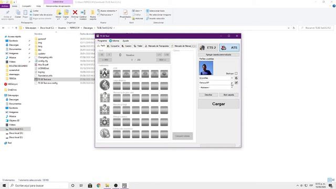The height and width of the screenshot is (189, 336).
Task: Click the taskbar search box
Action: tap(38, 185)
